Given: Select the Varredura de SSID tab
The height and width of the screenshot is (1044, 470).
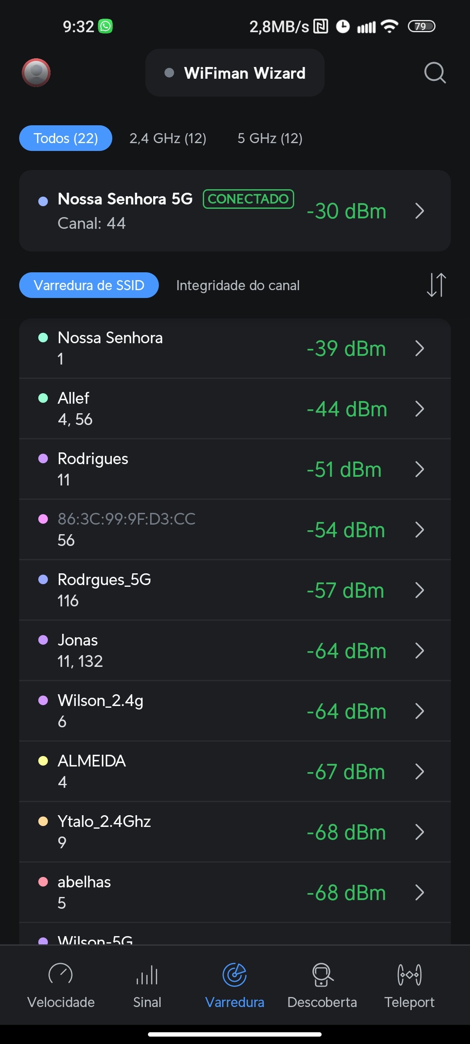Looking at the screenshot, I should (x=89, y=285).
